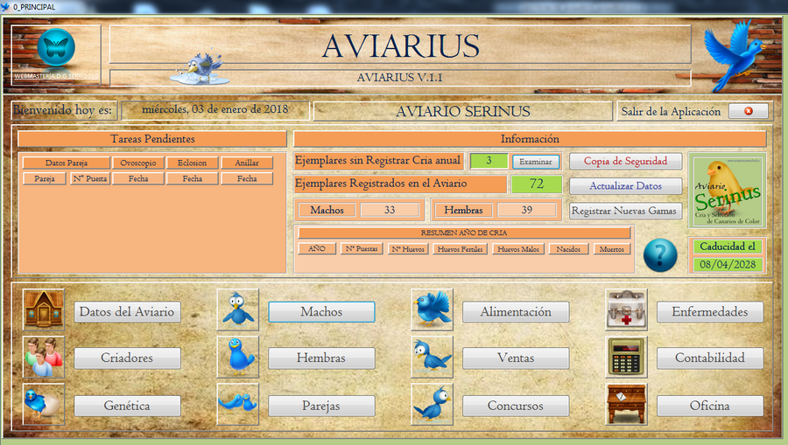Click the unregistered specimens count field

pos(489,161)
